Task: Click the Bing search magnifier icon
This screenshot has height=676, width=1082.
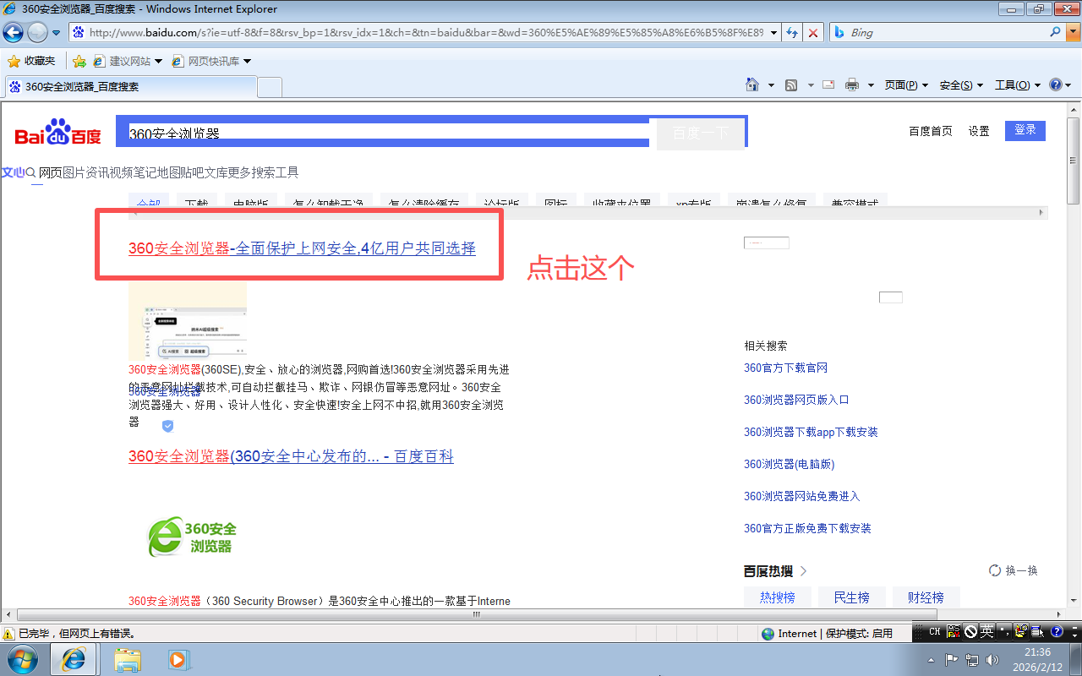Action: click(x=1056, y=32)
